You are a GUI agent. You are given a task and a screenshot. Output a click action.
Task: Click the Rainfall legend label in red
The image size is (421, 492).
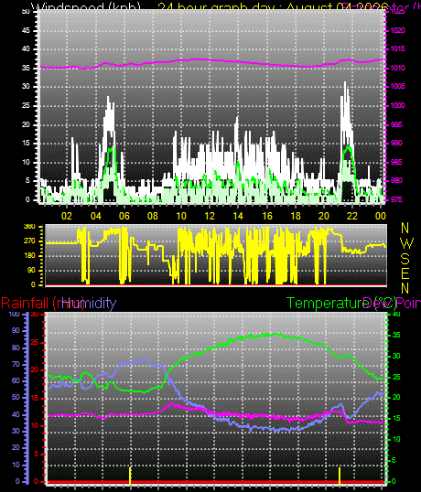tap(43, 304)
